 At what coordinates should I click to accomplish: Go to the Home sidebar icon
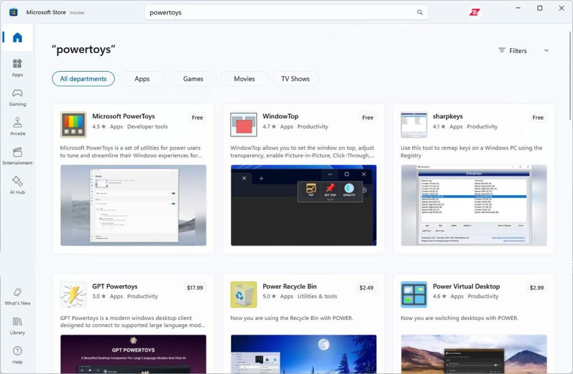[17, 37]
